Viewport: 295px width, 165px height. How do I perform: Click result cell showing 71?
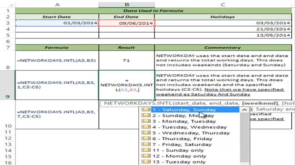point(127,60)
